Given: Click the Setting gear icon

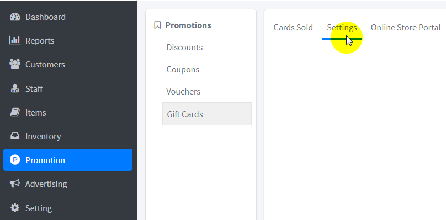Looking at the screenshot, I should (x=15, y=208).
